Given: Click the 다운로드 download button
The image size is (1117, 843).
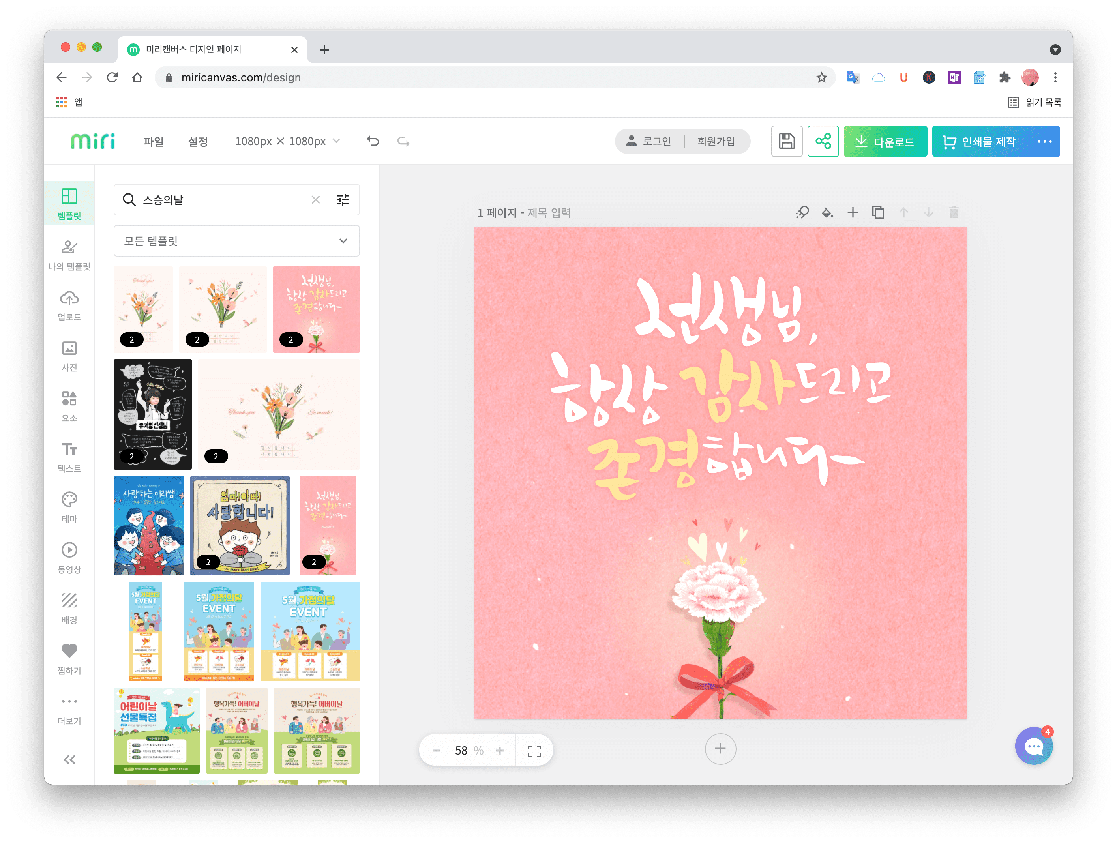Looking at the screenshot, I should 885,141.
